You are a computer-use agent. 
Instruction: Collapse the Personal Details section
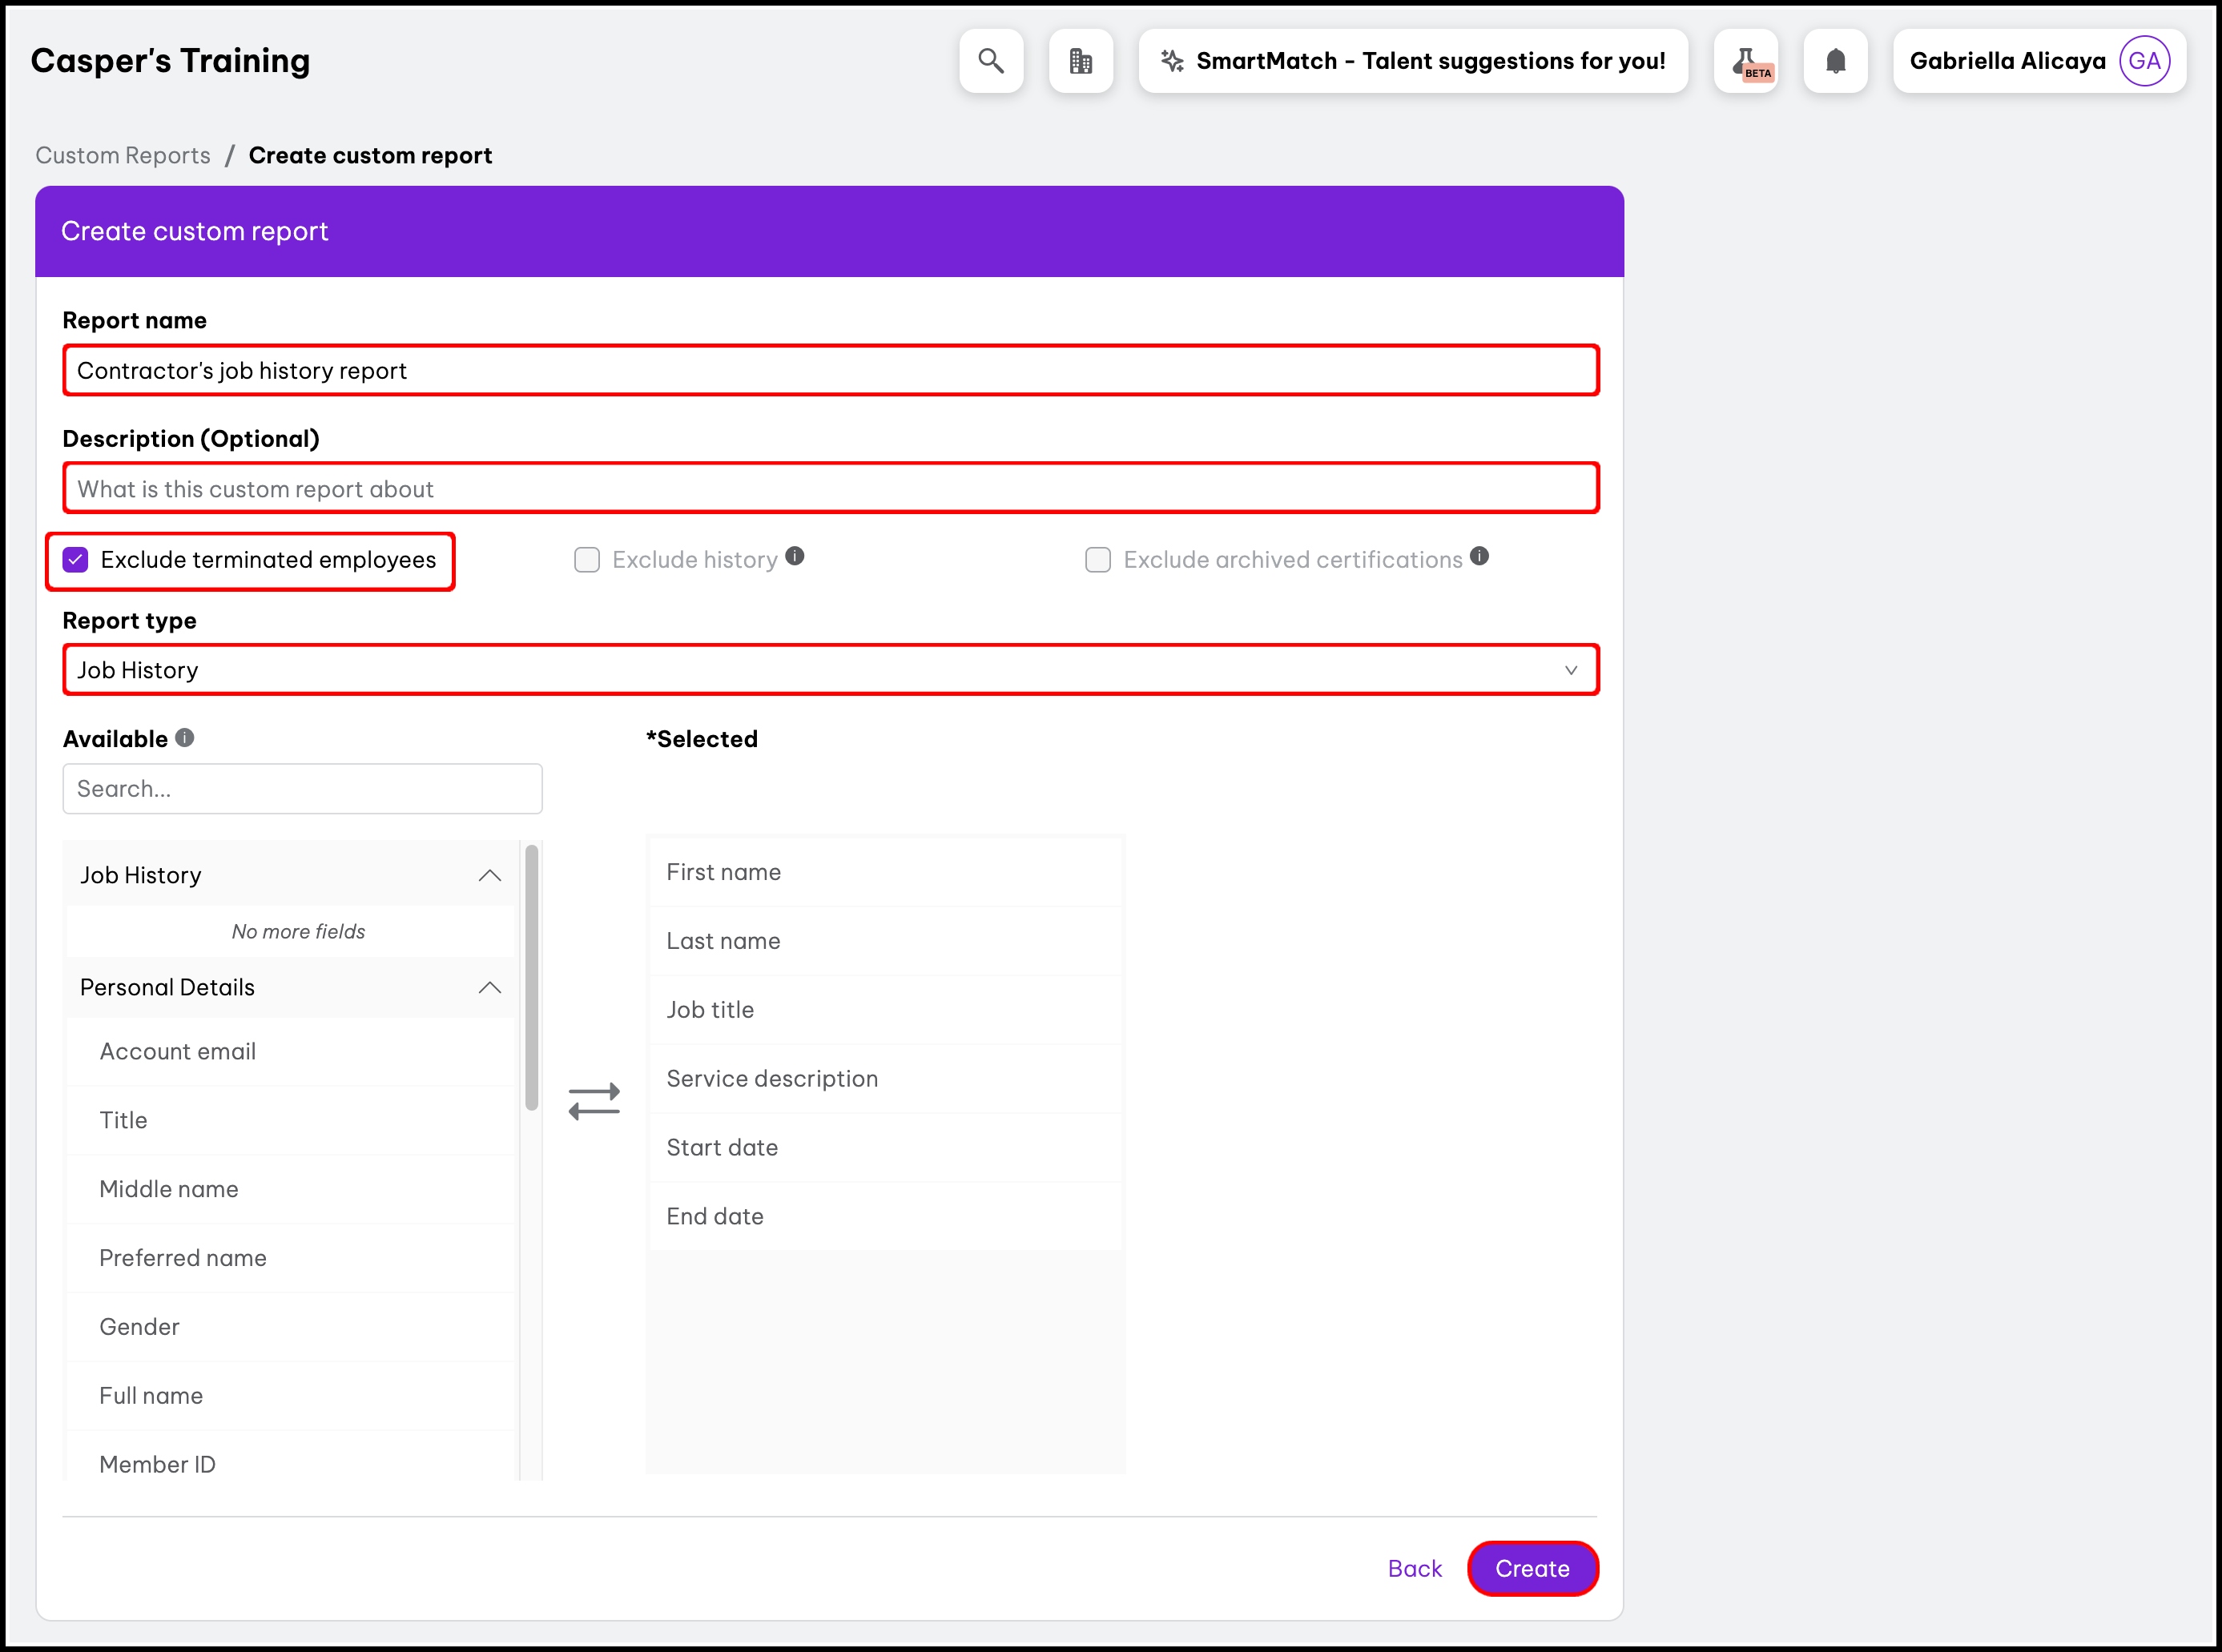pos(489,987)
